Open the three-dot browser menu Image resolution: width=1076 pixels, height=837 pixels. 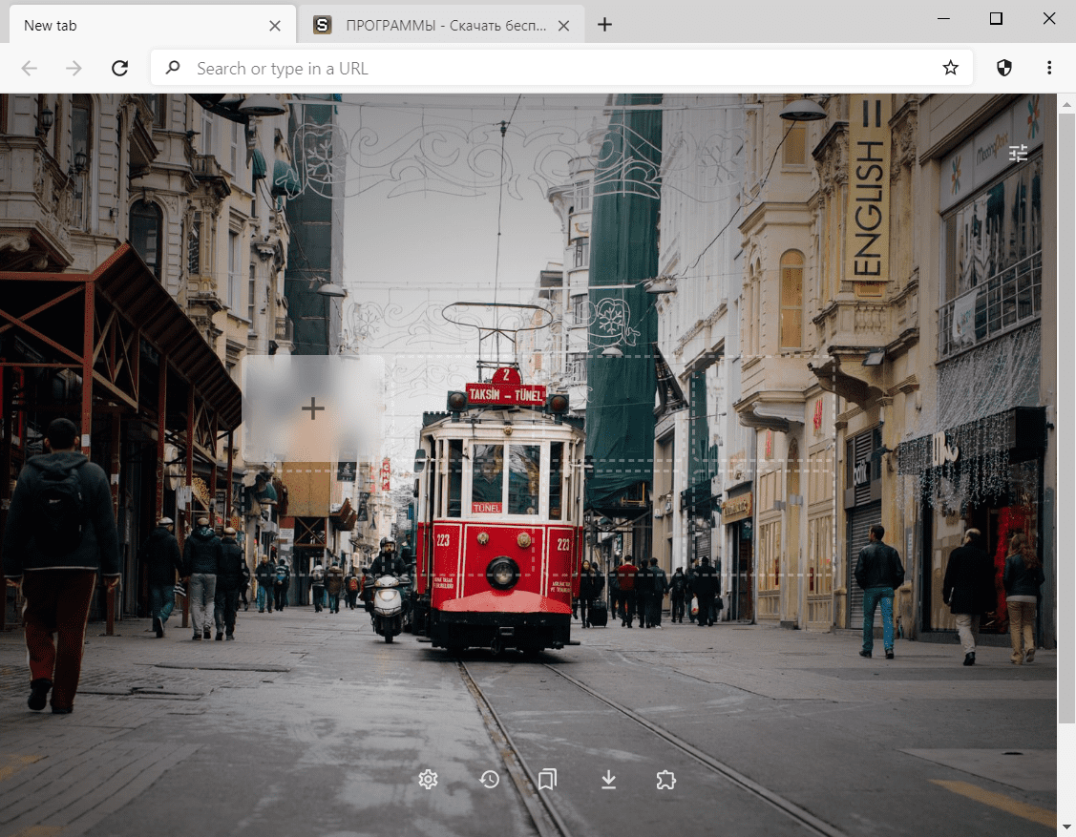click(1049, 68)
